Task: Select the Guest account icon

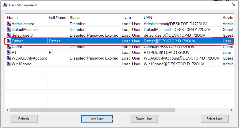Action: point(9,47)
